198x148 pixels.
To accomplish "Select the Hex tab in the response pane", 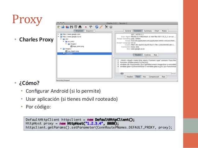I will (x=144, y=77).
